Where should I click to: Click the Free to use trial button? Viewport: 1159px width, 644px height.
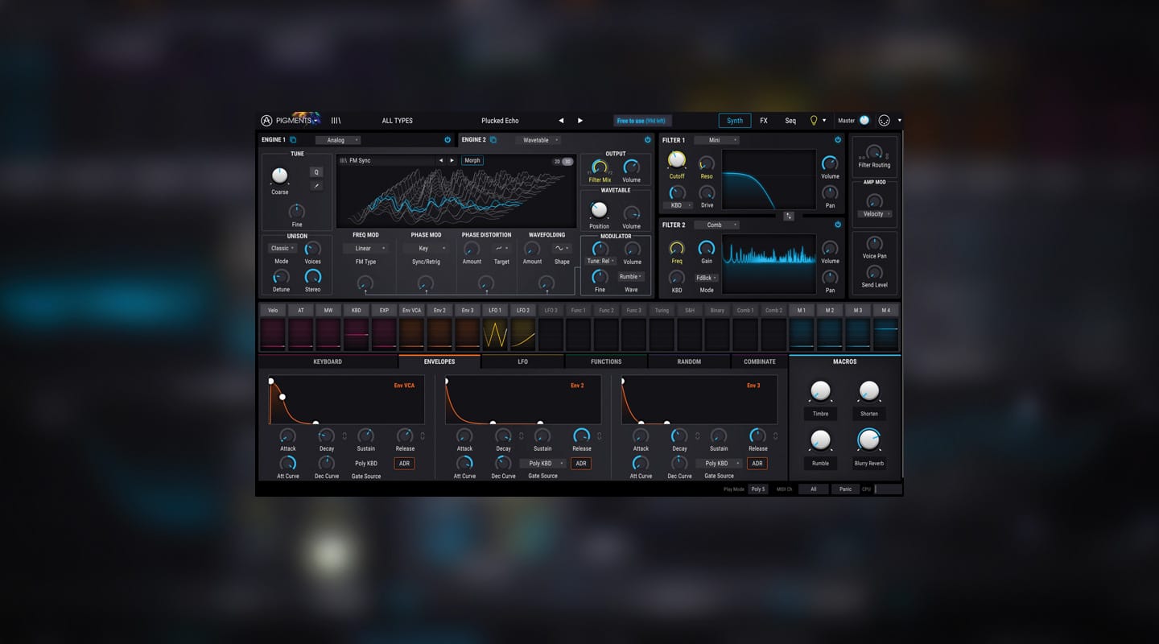pos(641,121)
